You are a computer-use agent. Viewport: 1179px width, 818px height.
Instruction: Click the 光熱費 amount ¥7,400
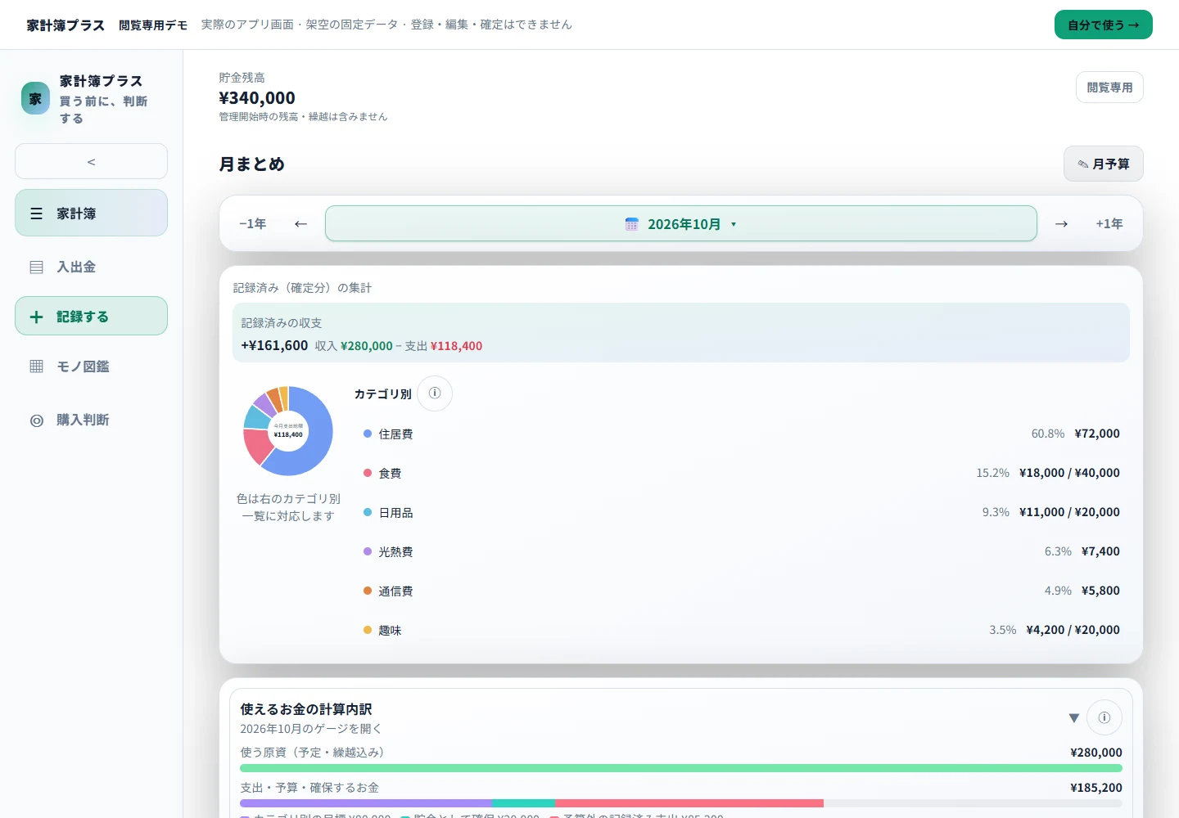1100,551
